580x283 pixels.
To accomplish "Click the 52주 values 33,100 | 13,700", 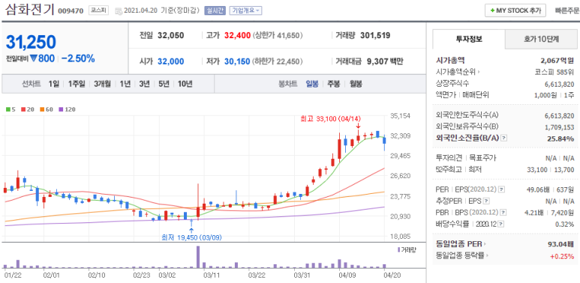I will tap(551, 170).
